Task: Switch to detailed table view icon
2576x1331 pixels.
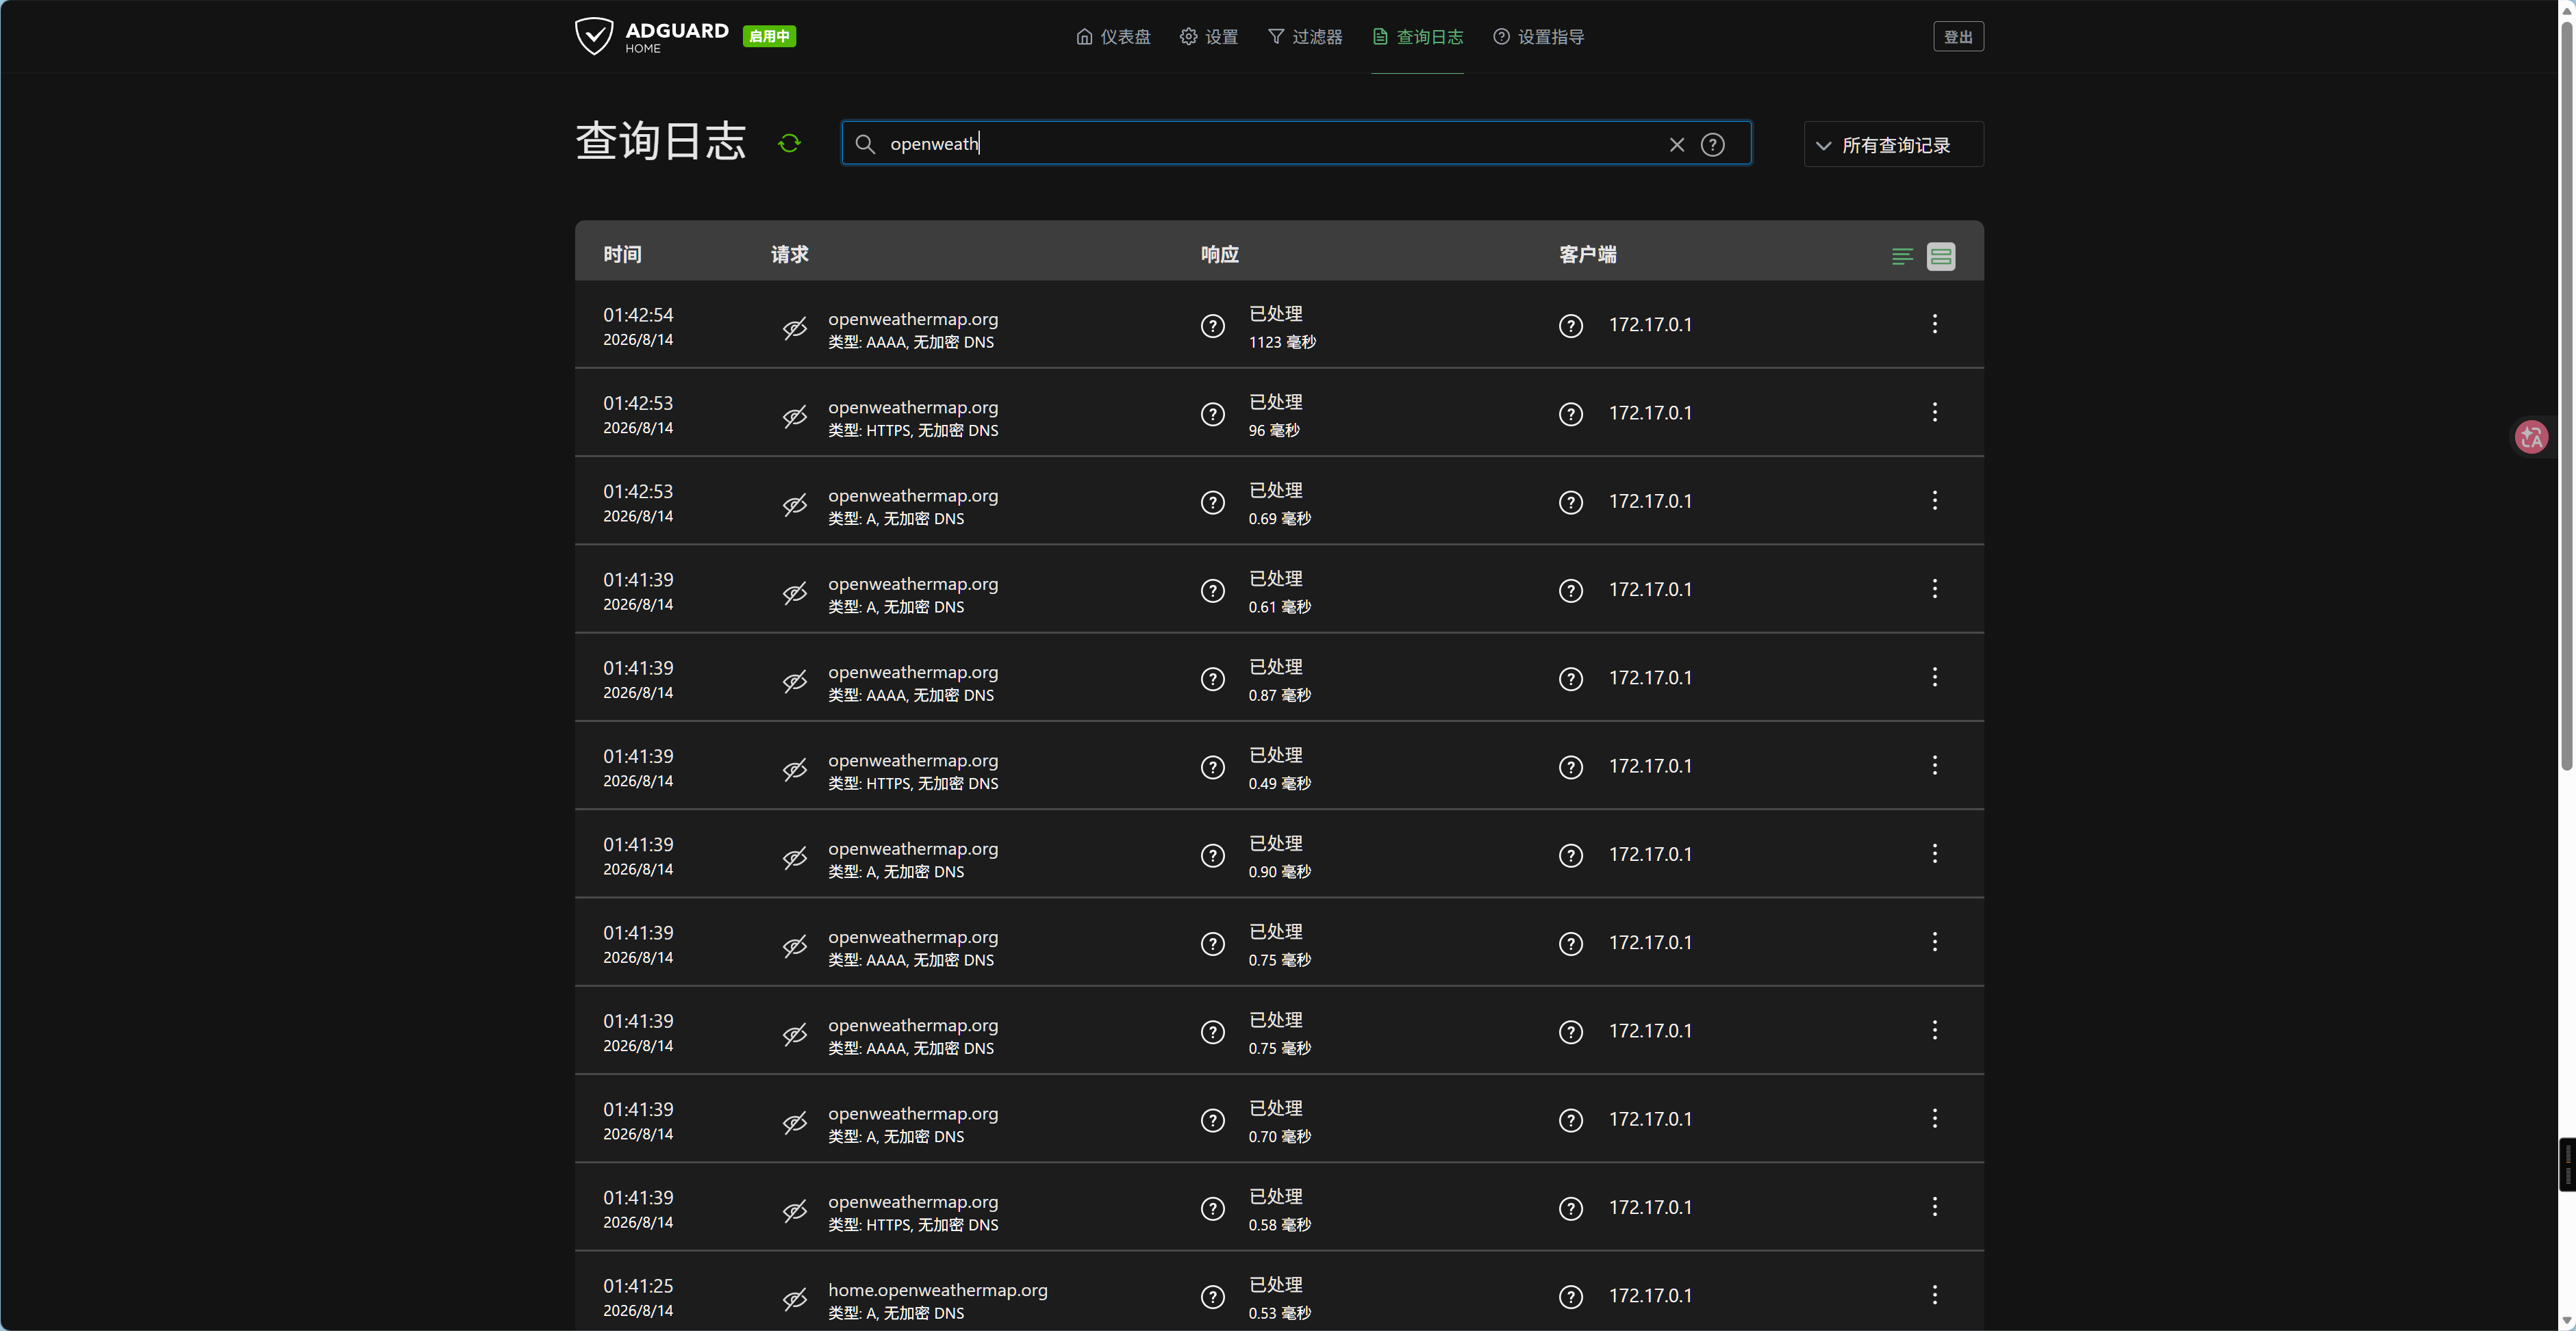Action: point(1941,257)
